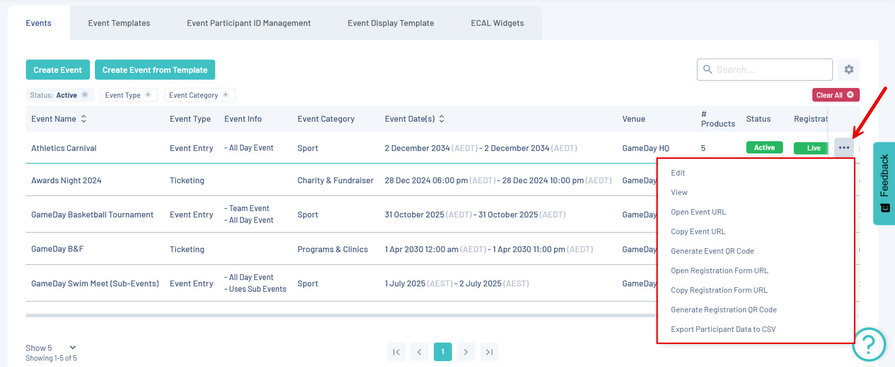Select Copy Registration Form URL

[719, 290]
